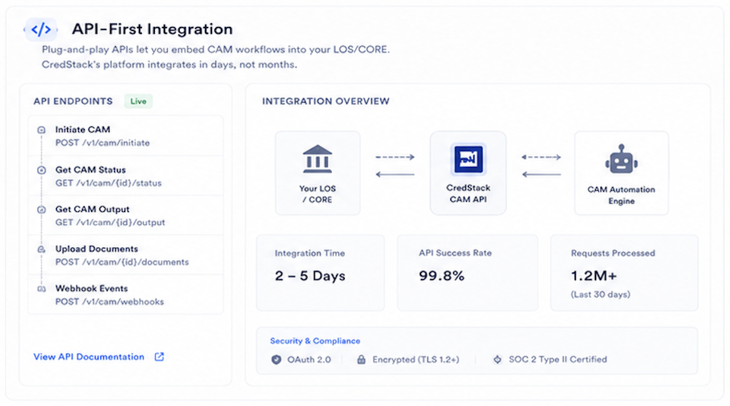Select the Initiate CAM endpoint row
Image resolution: width=730 pixels, height=406 pixels.
pyautogui.click(x=125, y=136)
